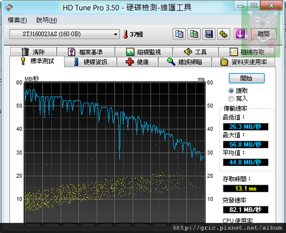This screenshot has height=233, width=286.
Task: Switch to the 工具 tab
Action: click(195, 52)
